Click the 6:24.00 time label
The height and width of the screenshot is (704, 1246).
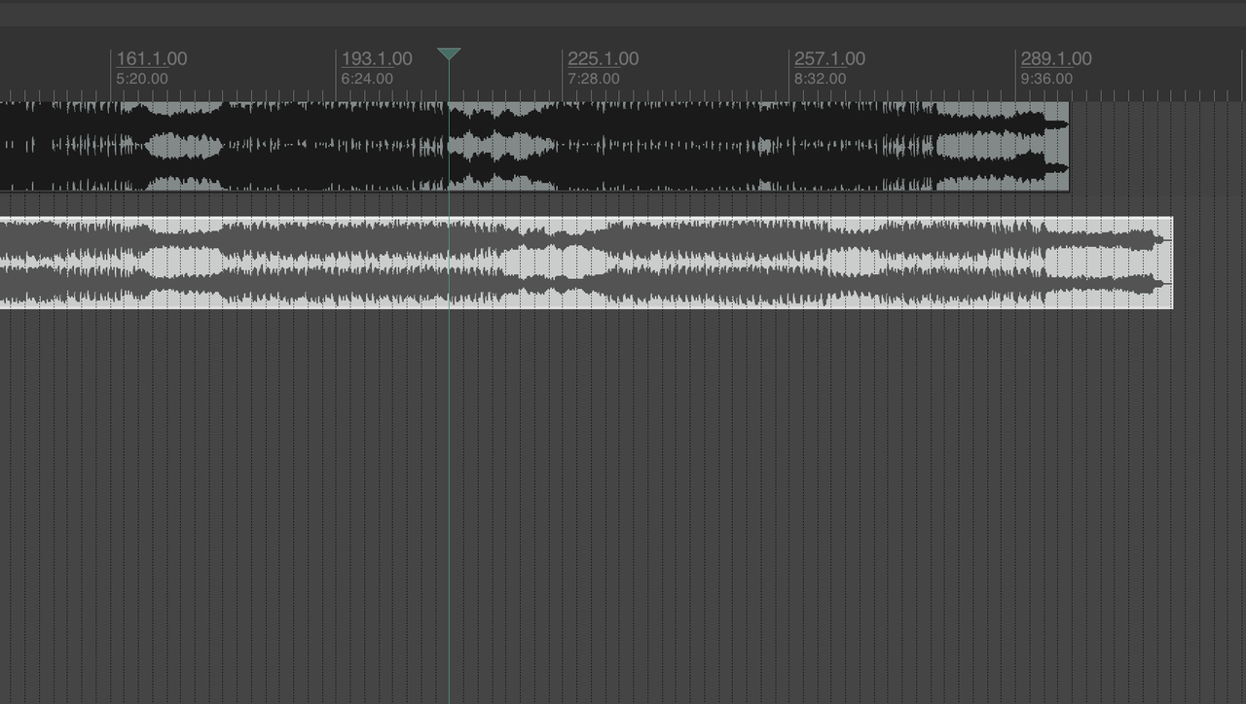367,79
